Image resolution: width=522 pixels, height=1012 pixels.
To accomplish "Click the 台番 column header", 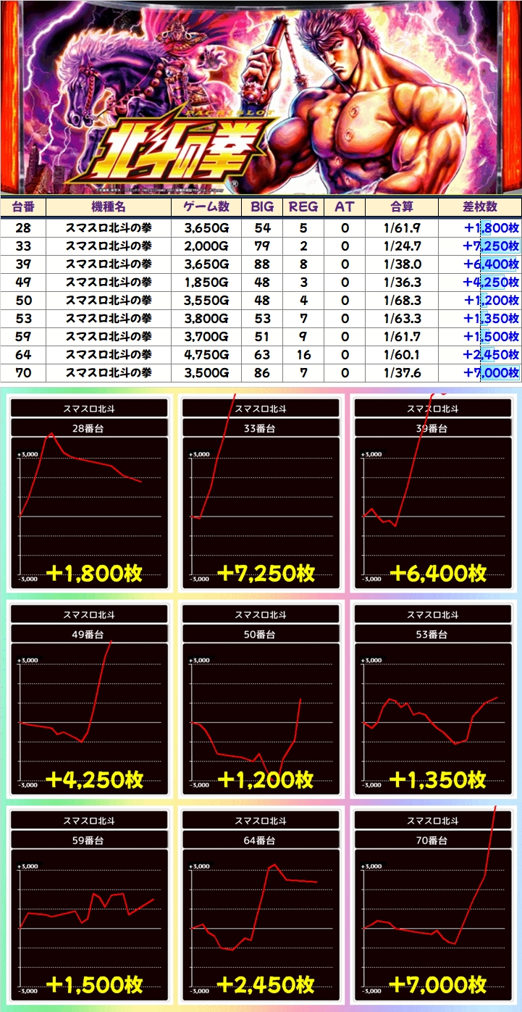I will (x=23, y=206).
